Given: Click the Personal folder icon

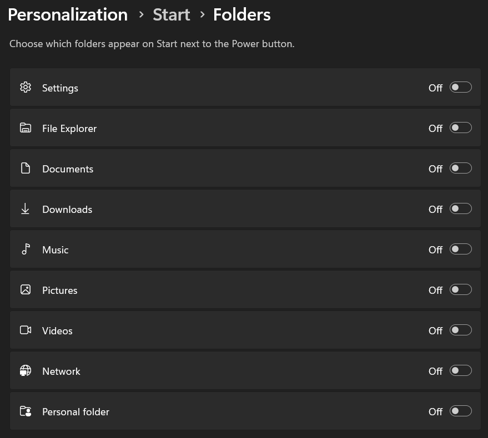Looking at the screenshot, I should pyautogui.click(x=26, y=411).
